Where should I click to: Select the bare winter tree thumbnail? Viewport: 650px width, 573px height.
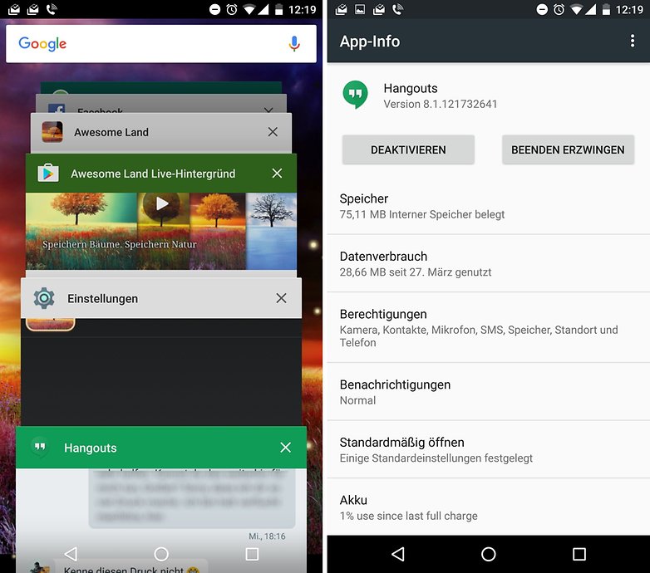(x=271, y=231)
